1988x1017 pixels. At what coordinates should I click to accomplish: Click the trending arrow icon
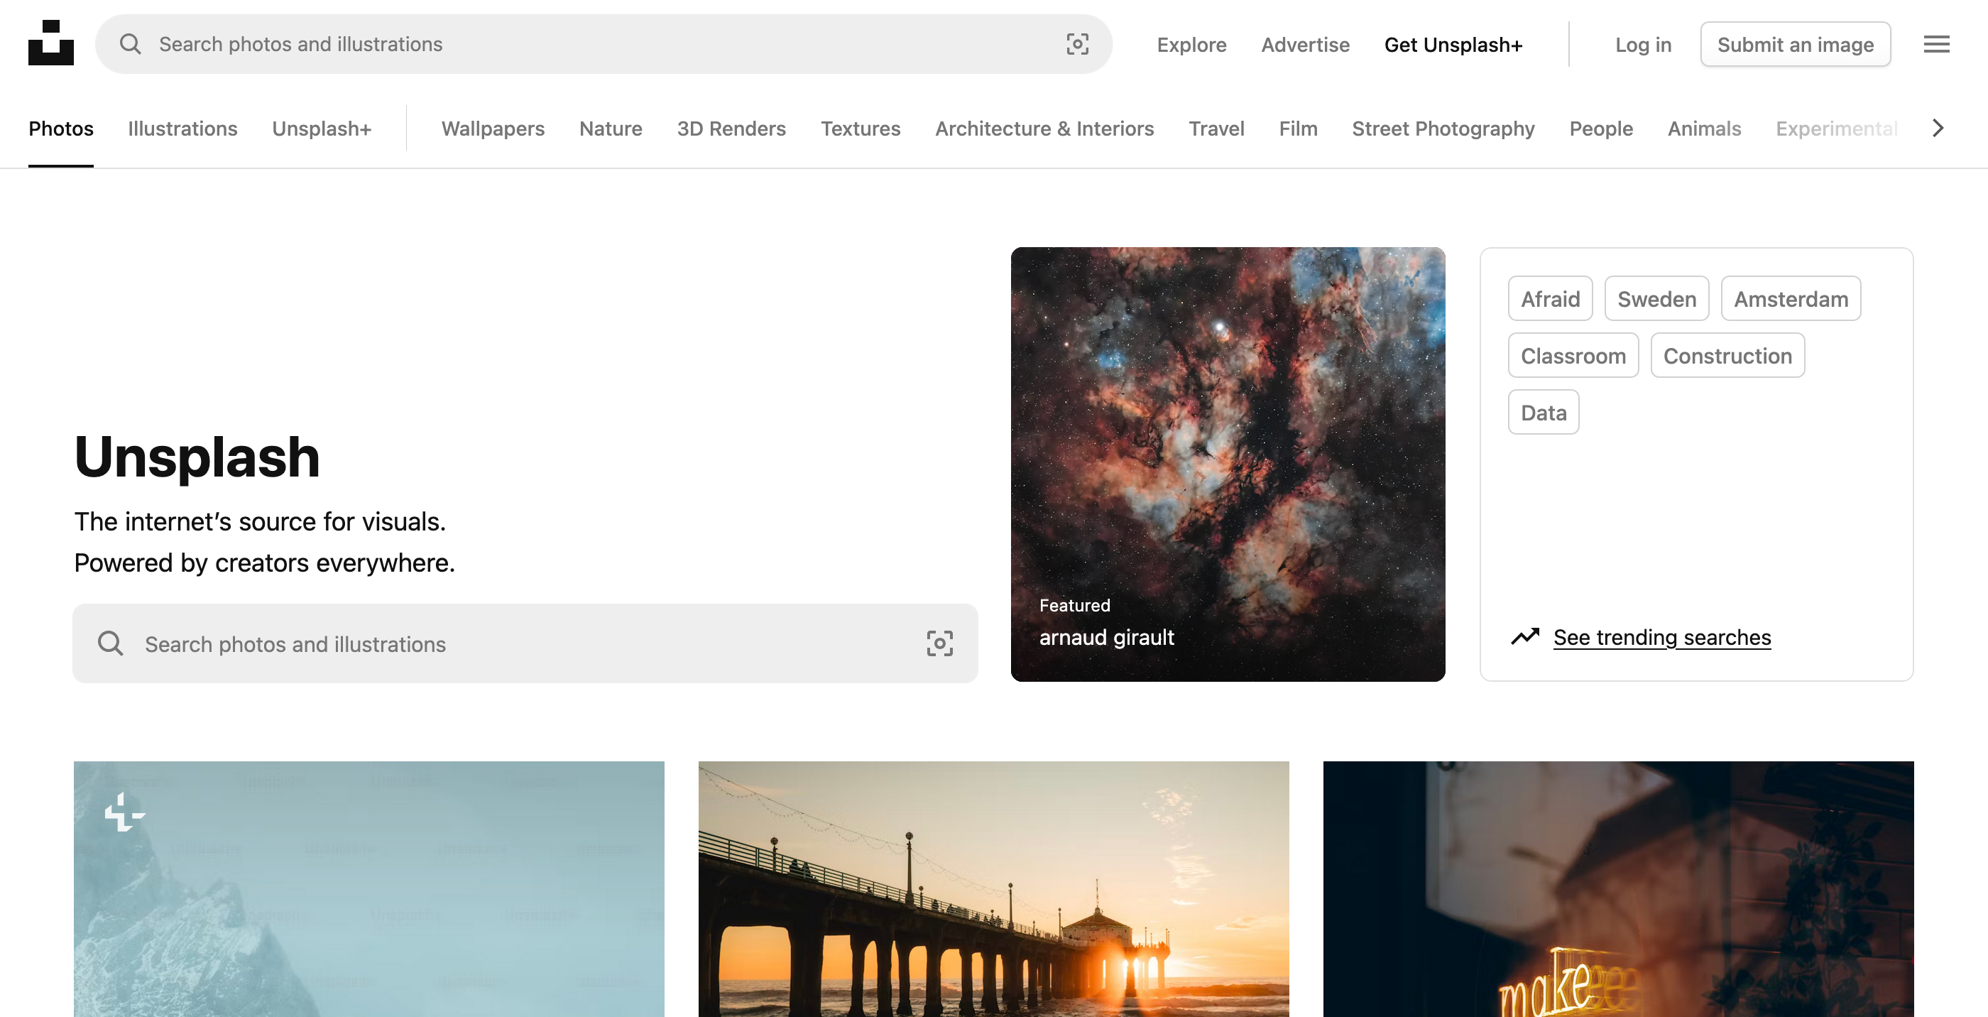coord(1525,636)
